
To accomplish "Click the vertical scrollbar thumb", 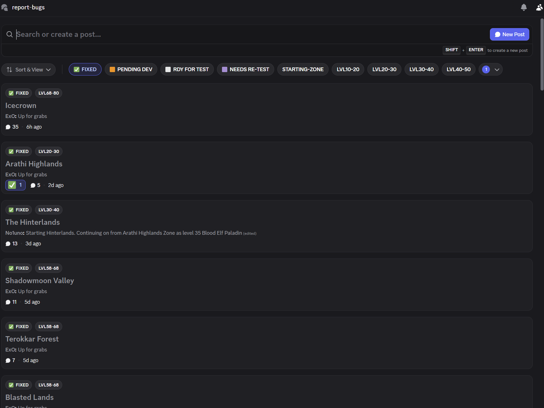I will point(542,55).
